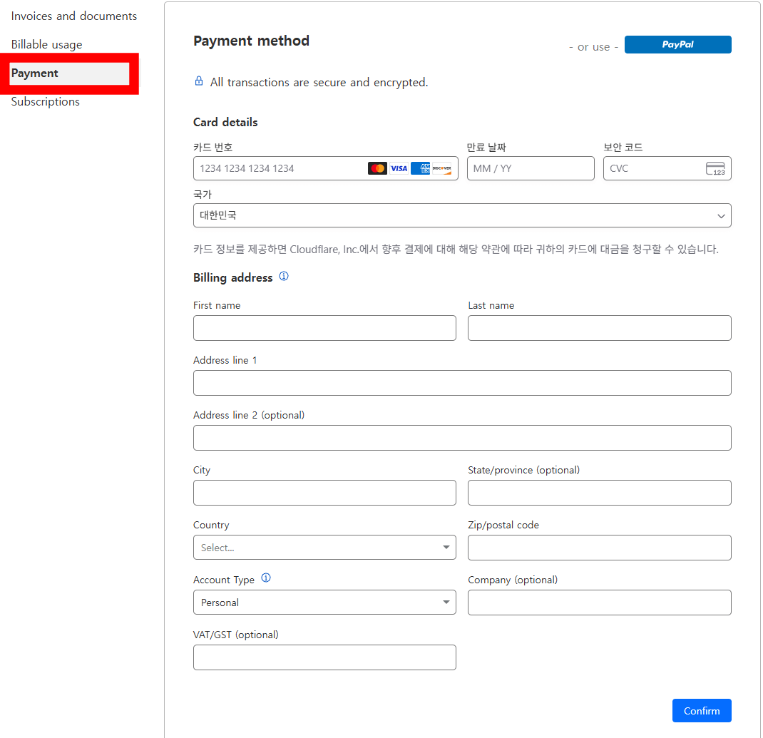The width and height of the screenshot is (763, 738).
Task: Open the billing Country select dropdown
Action: tap(324, 548)
